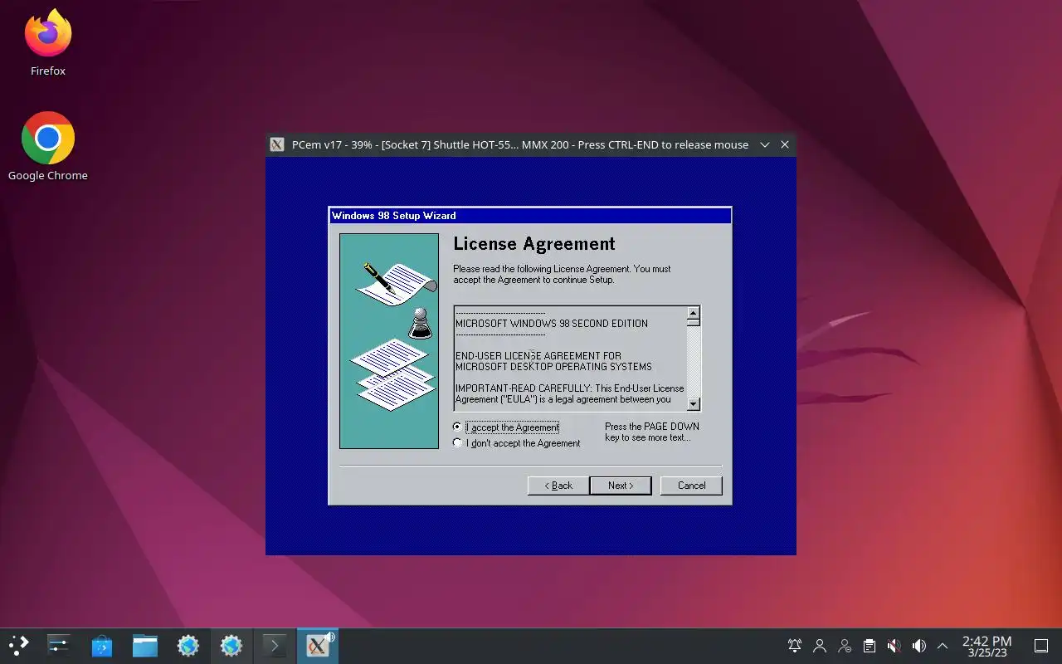The height and width of the screenshot is (664, 1062).
Task: Click the muted audio tray icon
Action: pos(894,646)
